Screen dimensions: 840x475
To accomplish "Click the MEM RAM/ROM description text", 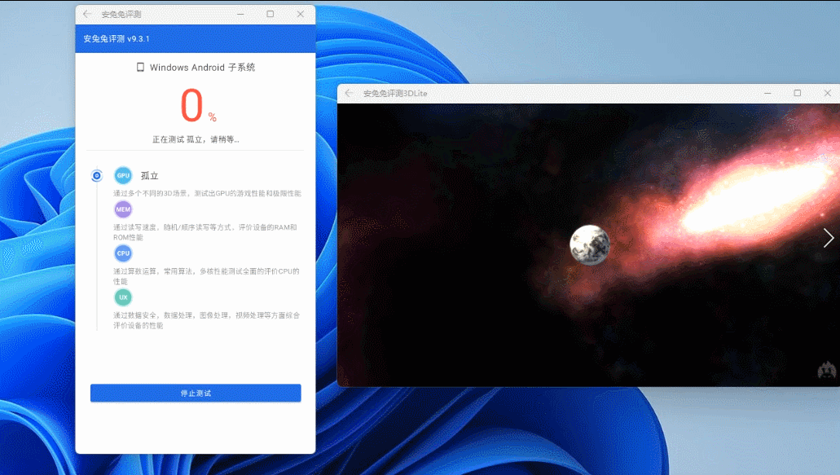I will (205, 232).
